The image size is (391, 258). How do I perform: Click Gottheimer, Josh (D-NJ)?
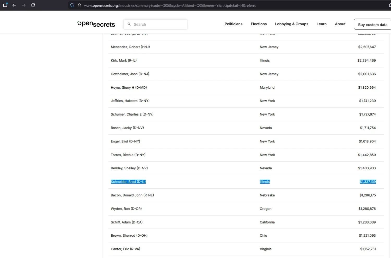pos(130,74)
